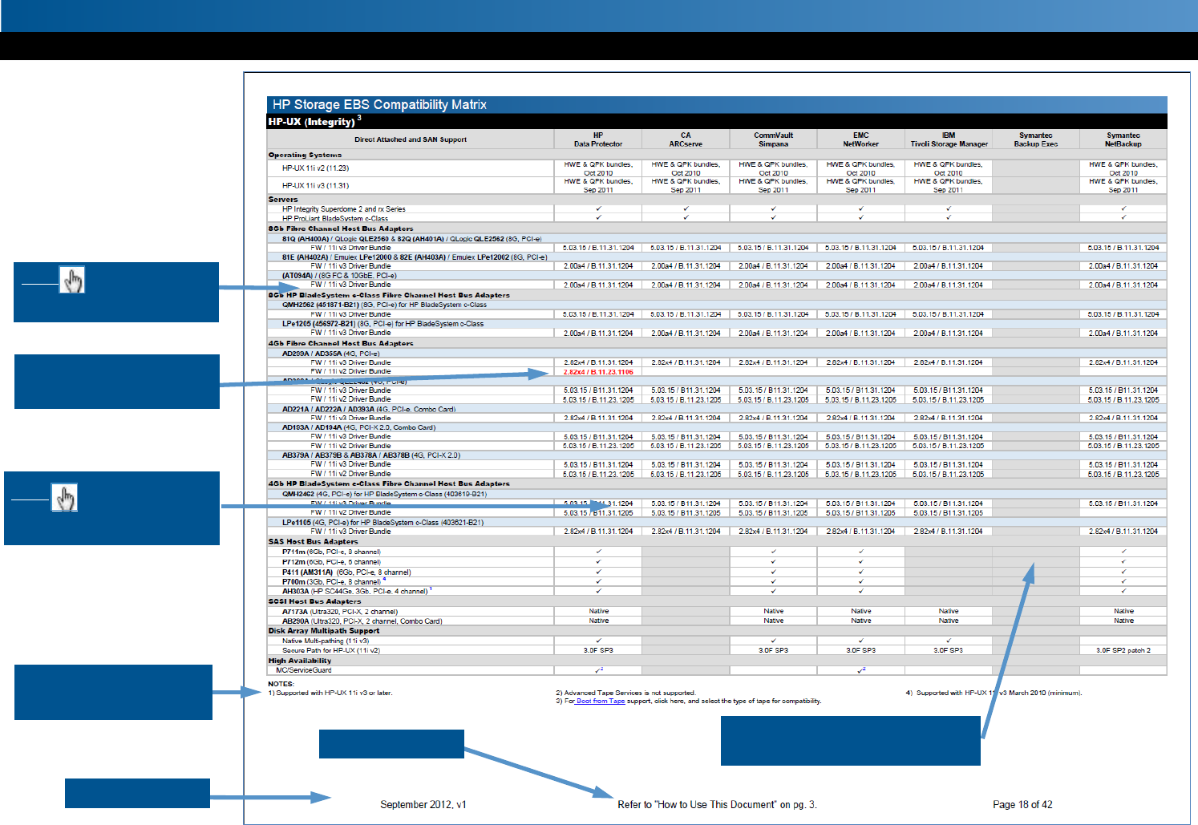Click the Operating Systems section heading
This screenshot has height=825, width=1198.
click(305, 155)
